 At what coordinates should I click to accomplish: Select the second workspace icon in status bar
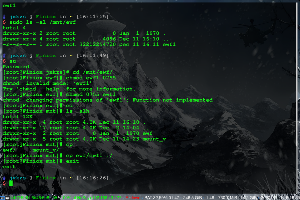[7, 198]
